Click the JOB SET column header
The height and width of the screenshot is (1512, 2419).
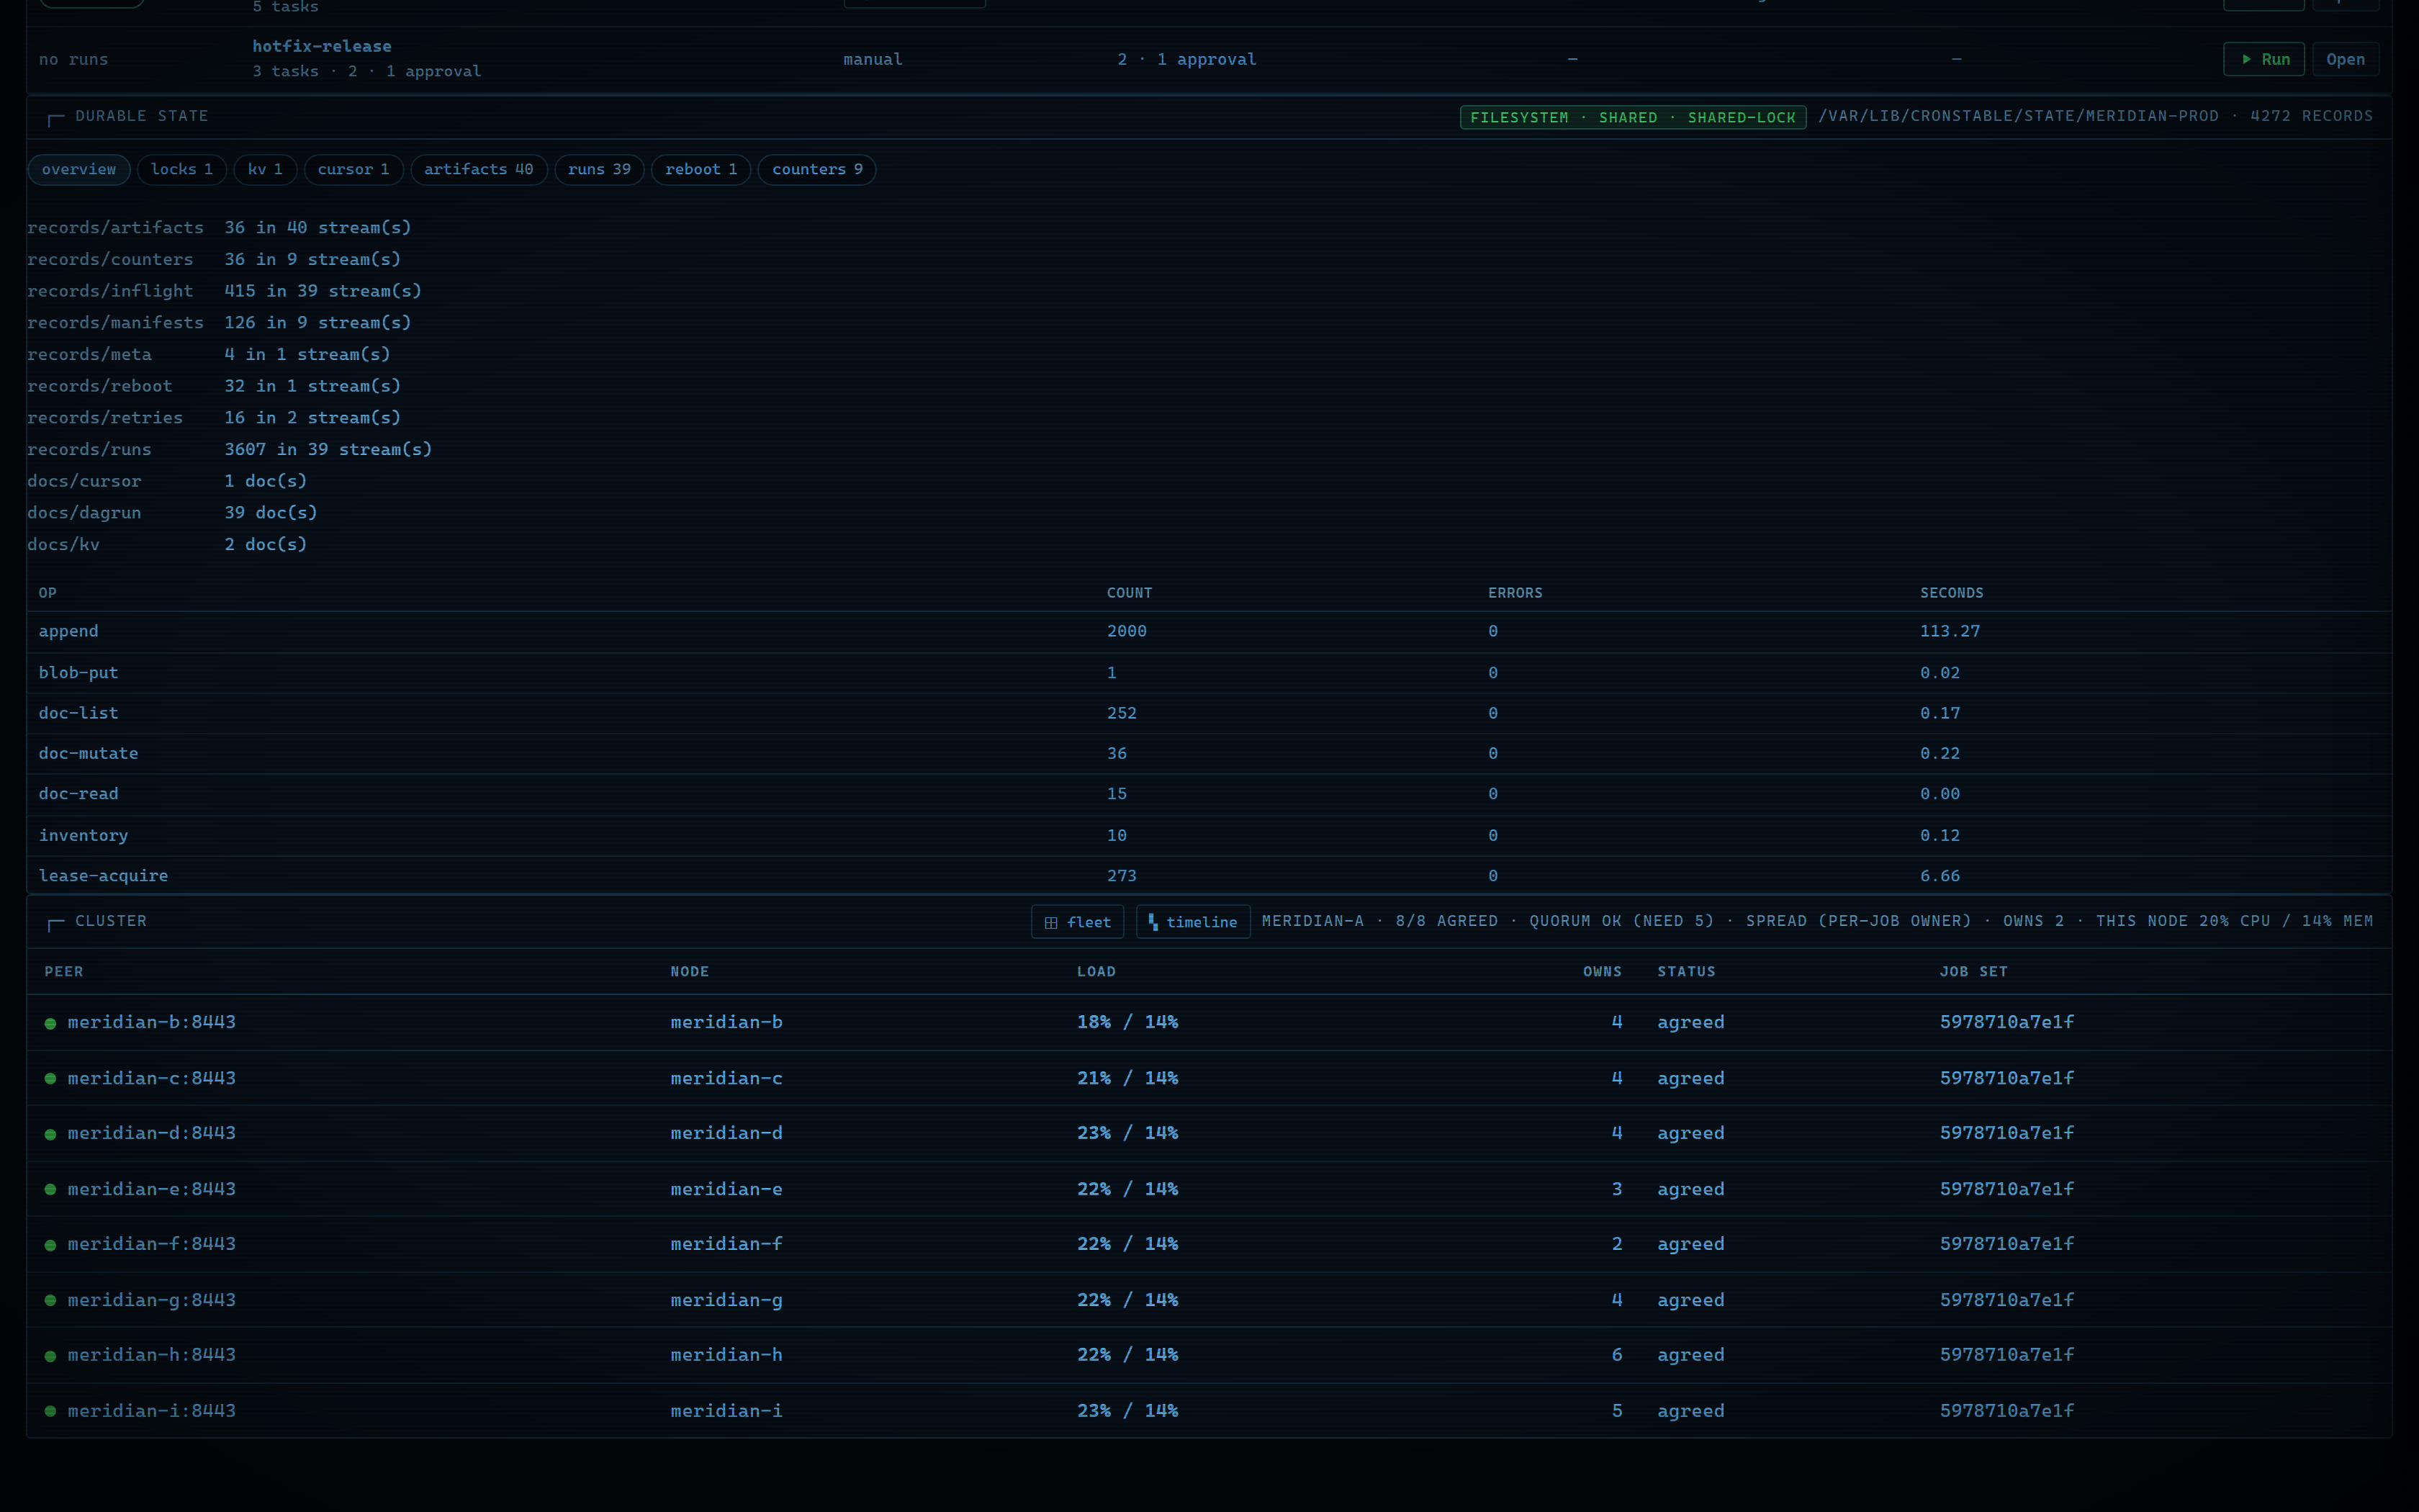(1973, 972)
